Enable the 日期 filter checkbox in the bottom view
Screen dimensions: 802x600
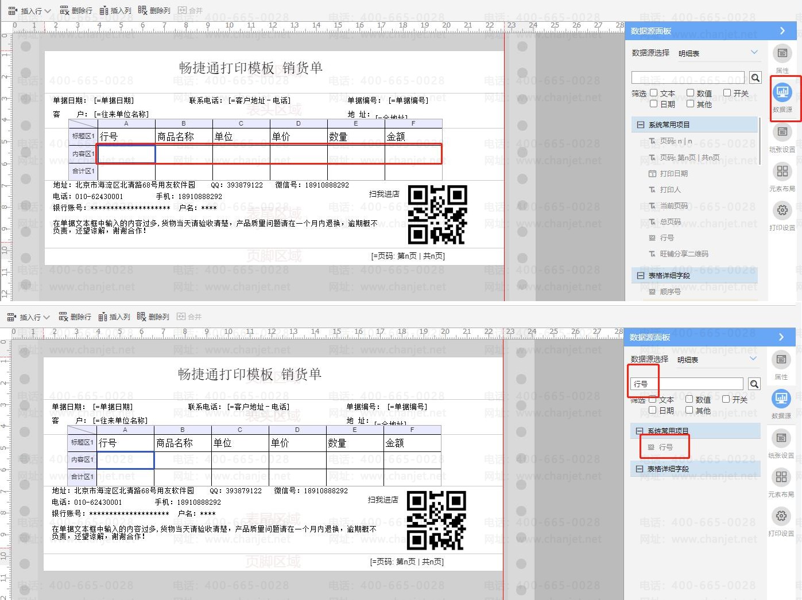tap(652, 410)
